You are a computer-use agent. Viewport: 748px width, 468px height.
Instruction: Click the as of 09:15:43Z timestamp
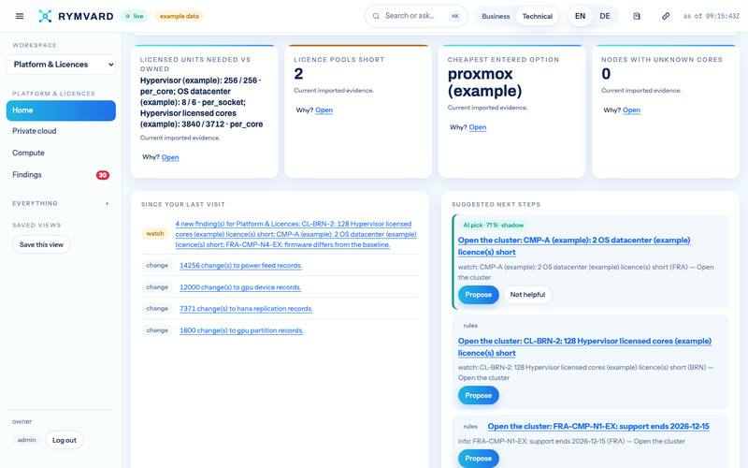[711, 16]
